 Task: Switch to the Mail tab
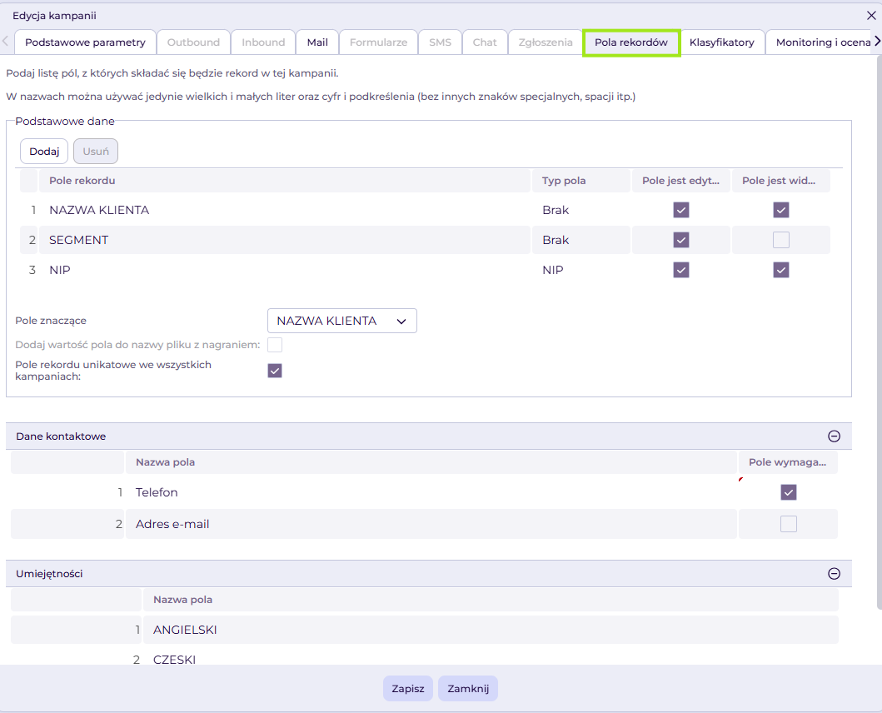[317, 42]
